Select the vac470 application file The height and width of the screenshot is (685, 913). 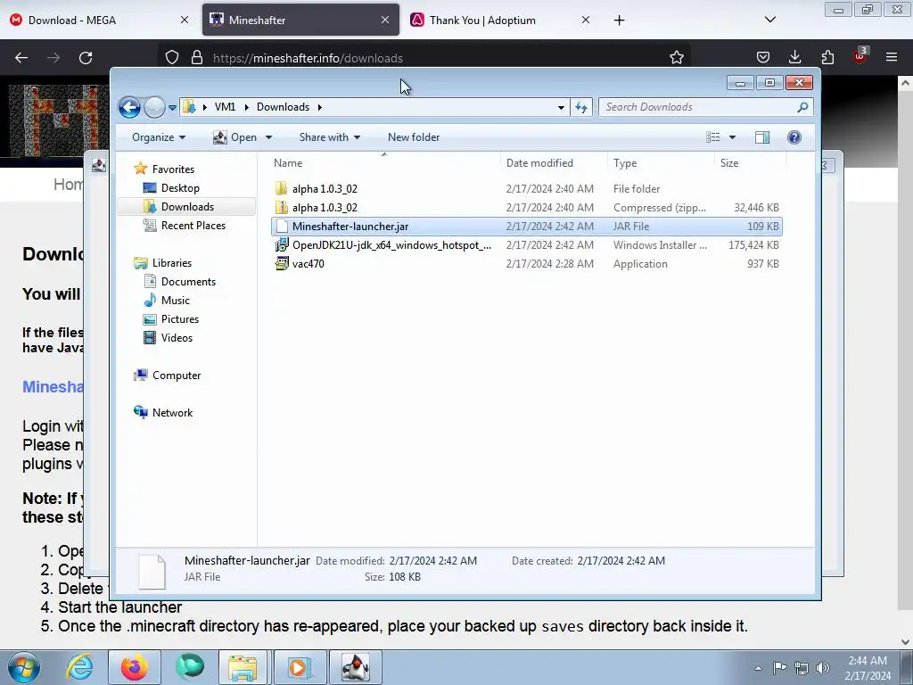tap(526, 263)
